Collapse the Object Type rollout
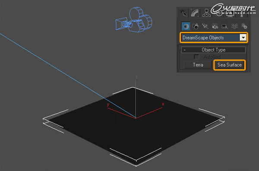The width and height of the screenshot is (259, 171). pyautogui.click(x=213, y=50)
